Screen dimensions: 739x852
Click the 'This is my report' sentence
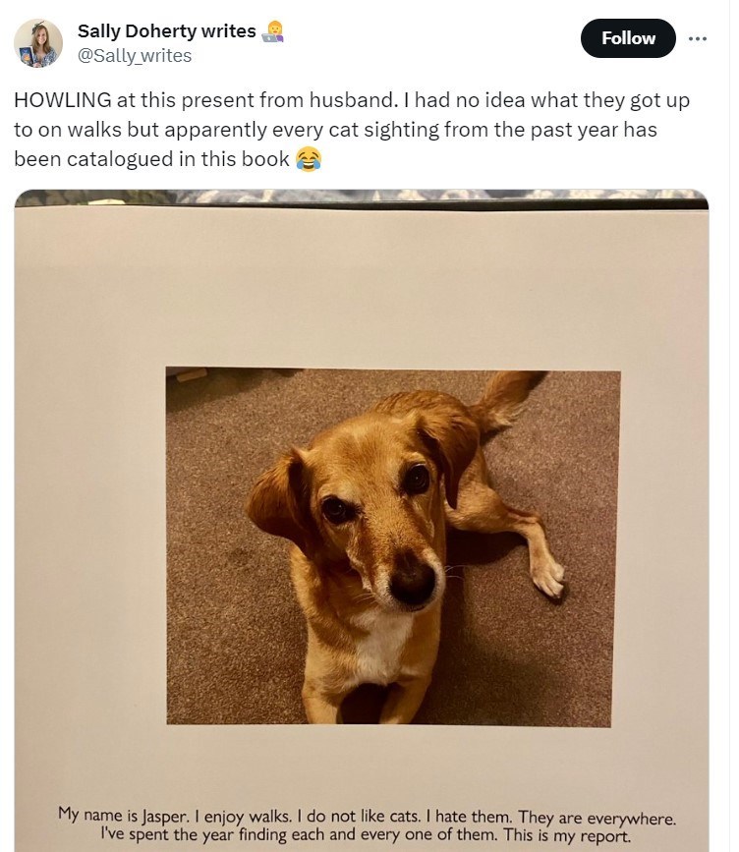click(x=567, y=834)
